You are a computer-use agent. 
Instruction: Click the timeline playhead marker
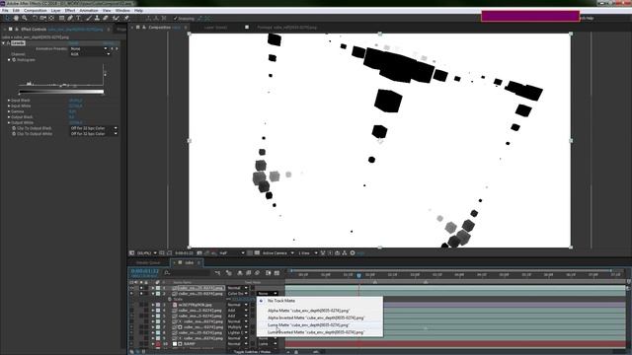point(358,275)
